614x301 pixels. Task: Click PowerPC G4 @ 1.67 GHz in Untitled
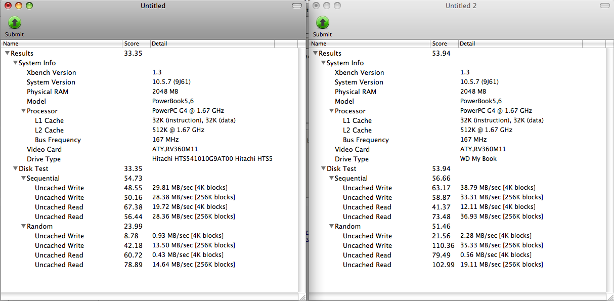[188, 111]
